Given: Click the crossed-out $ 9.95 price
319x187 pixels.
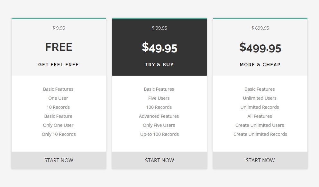Looking at the screenshot, I should pyautogui.click(x=59, y=28).
